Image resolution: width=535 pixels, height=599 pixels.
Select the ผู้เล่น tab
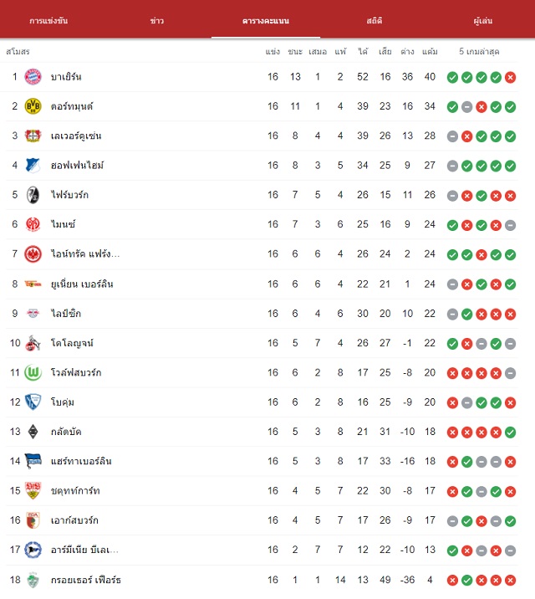pos(482,21)
